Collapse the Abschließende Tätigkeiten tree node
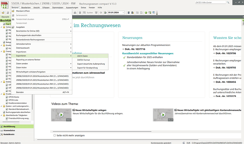Viewport: 244px width, 144px height. pyautogui.click(x=1, y=115)
